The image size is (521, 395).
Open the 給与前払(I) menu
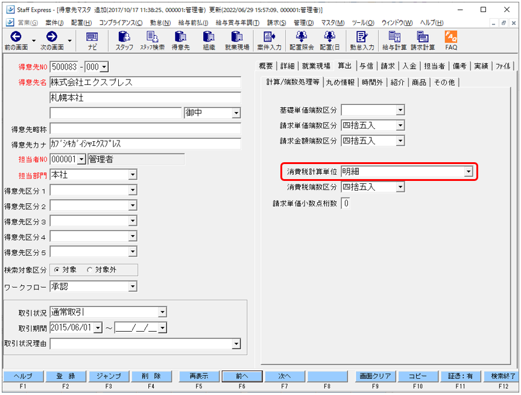pos(193,22)
